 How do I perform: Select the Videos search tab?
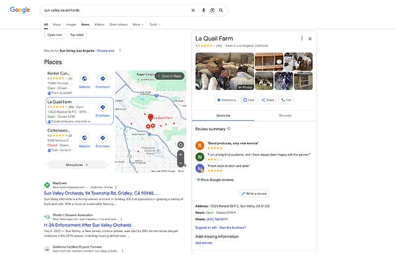pyautogui.click(x=99, y=24)
